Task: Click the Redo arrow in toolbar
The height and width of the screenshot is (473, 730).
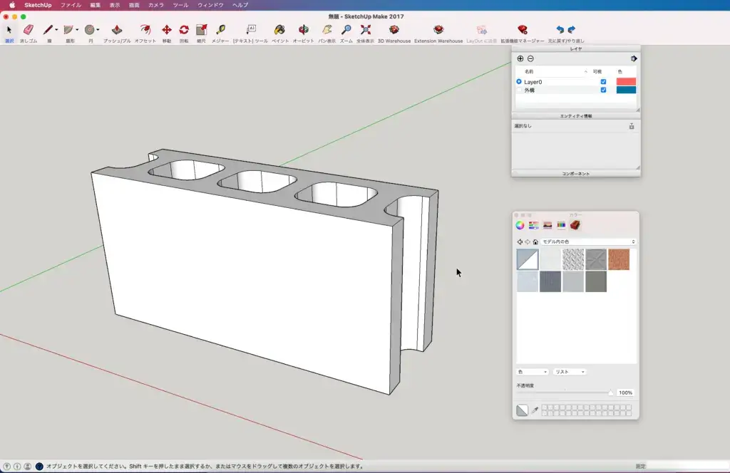Action: click(571, 30)
